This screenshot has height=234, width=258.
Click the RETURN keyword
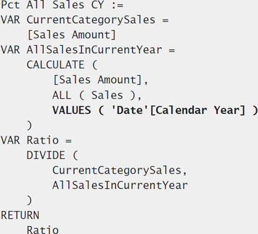click(x=20, y=215)
